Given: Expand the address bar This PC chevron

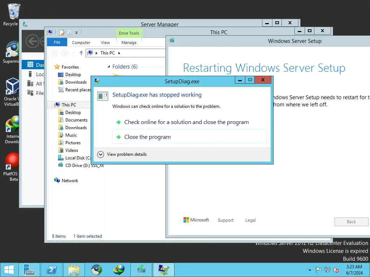Looking at the screenshot, I should coord(119,53).
